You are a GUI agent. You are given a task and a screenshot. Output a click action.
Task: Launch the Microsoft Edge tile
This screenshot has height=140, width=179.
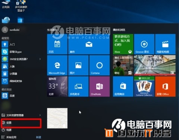[57, 65]
